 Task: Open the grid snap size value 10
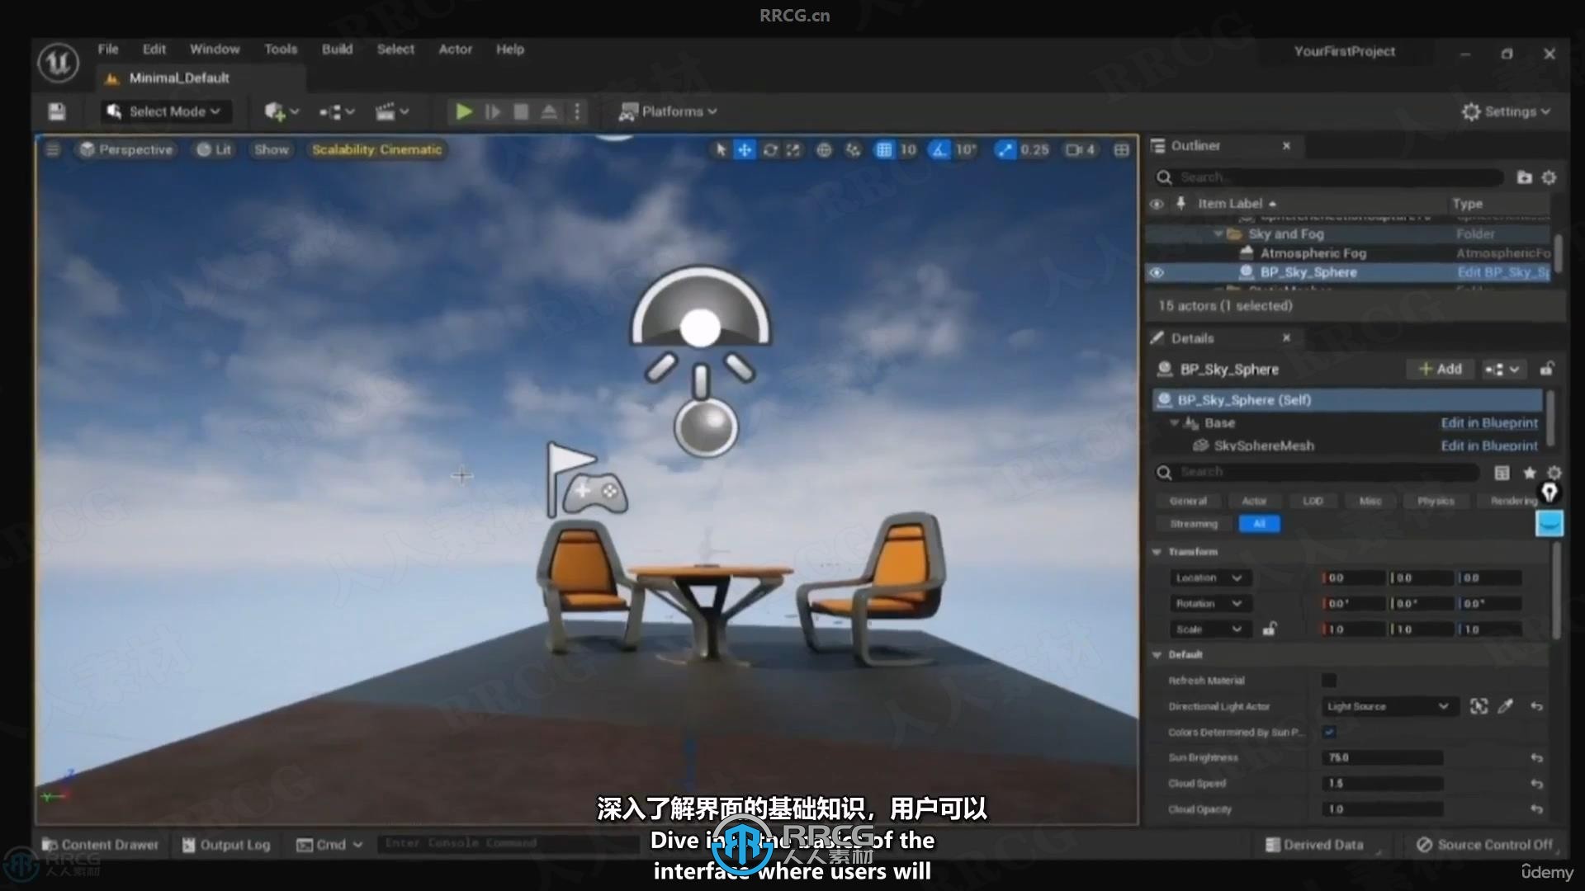pyautogui.click(x=908, y=149)
